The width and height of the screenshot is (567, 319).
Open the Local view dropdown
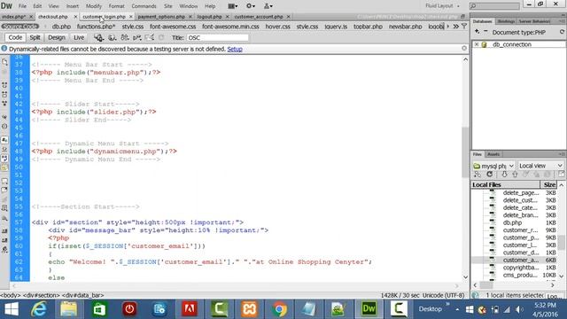point(541,166)
